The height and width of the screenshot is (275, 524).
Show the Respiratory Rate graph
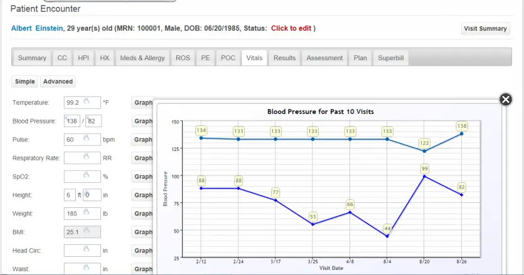[x=143, y=158]
